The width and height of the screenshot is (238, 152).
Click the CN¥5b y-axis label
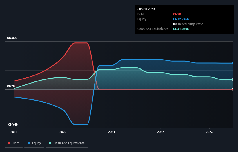(x=12, y=38)
